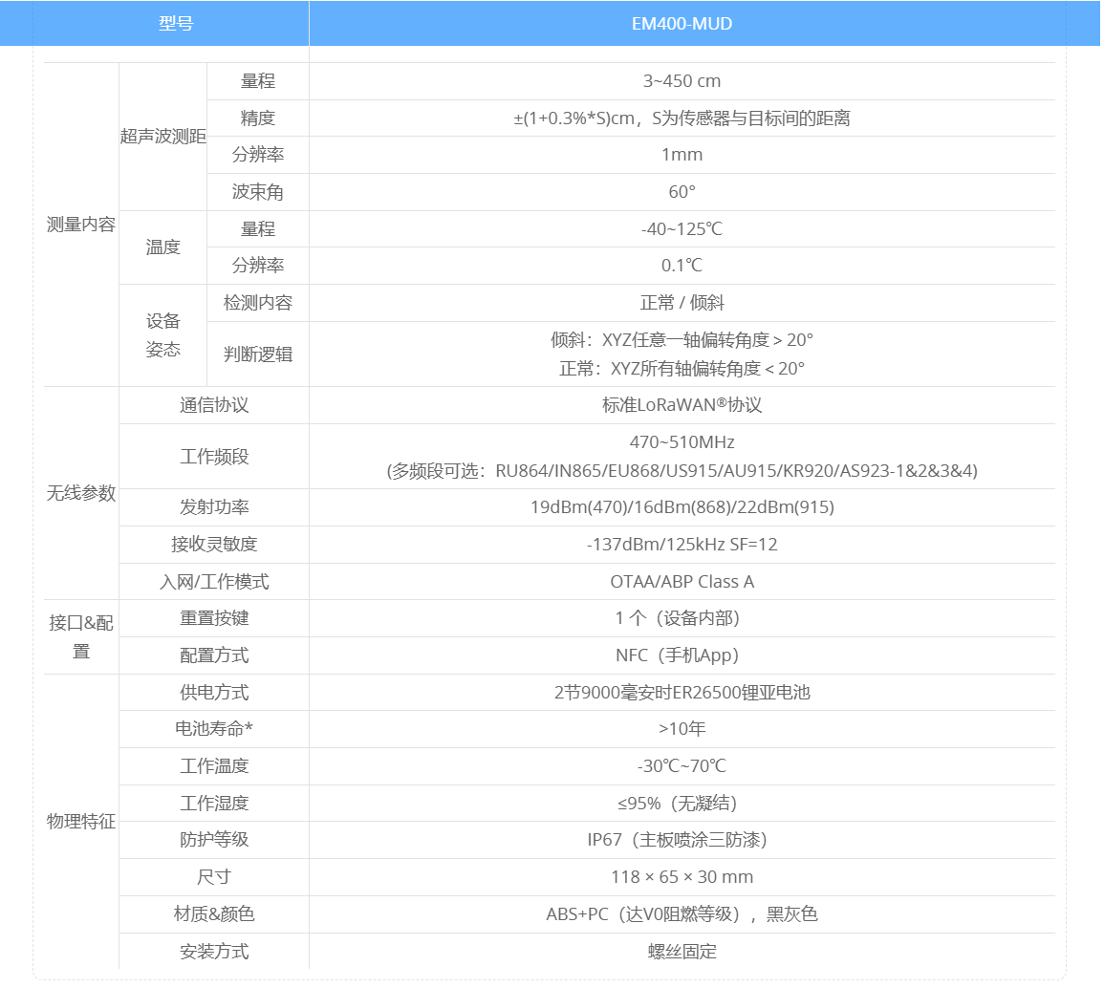Click the IP67 protection rating value
Image resolution: width=1104 pixels, height=988 pixels.
click(682, 840)
